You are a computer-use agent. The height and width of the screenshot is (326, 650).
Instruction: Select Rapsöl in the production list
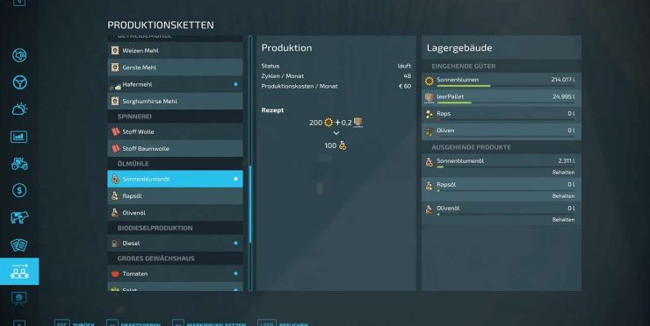click(175, 196)
